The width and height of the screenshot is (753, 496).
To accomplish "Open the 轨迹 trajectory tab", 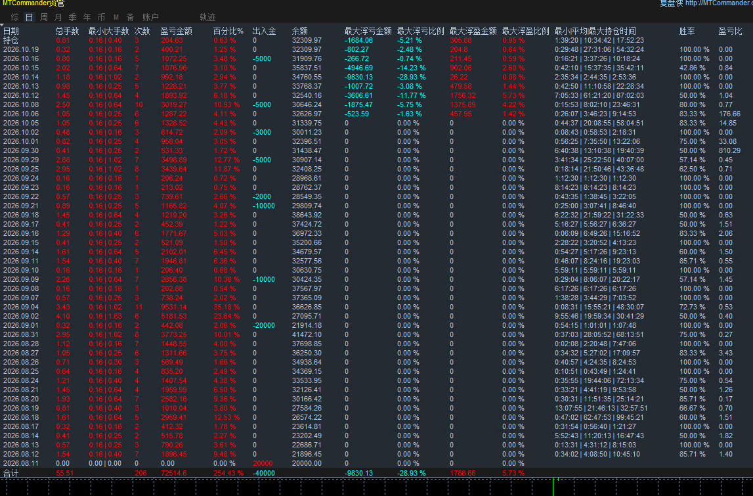I will click(x=207, y=17).
